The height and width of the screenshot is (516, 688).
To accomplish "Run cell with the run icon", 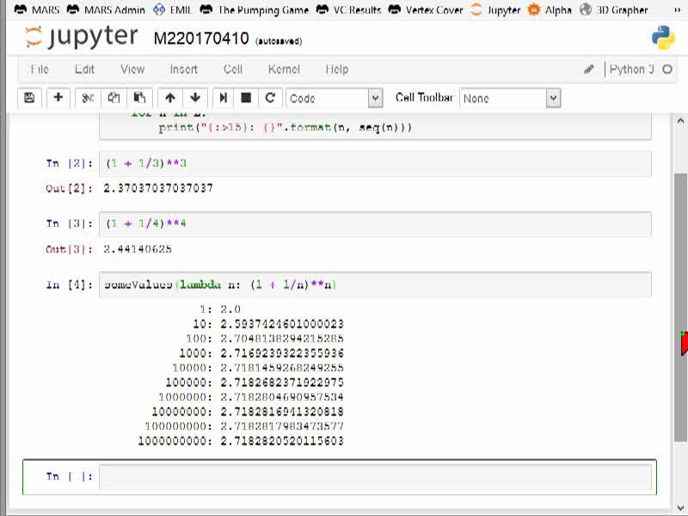I will click(x=224, y=98).
